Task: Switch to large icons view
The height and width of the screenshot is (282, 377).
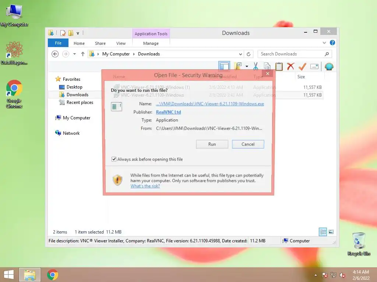Action: click(x=331, y=232)
